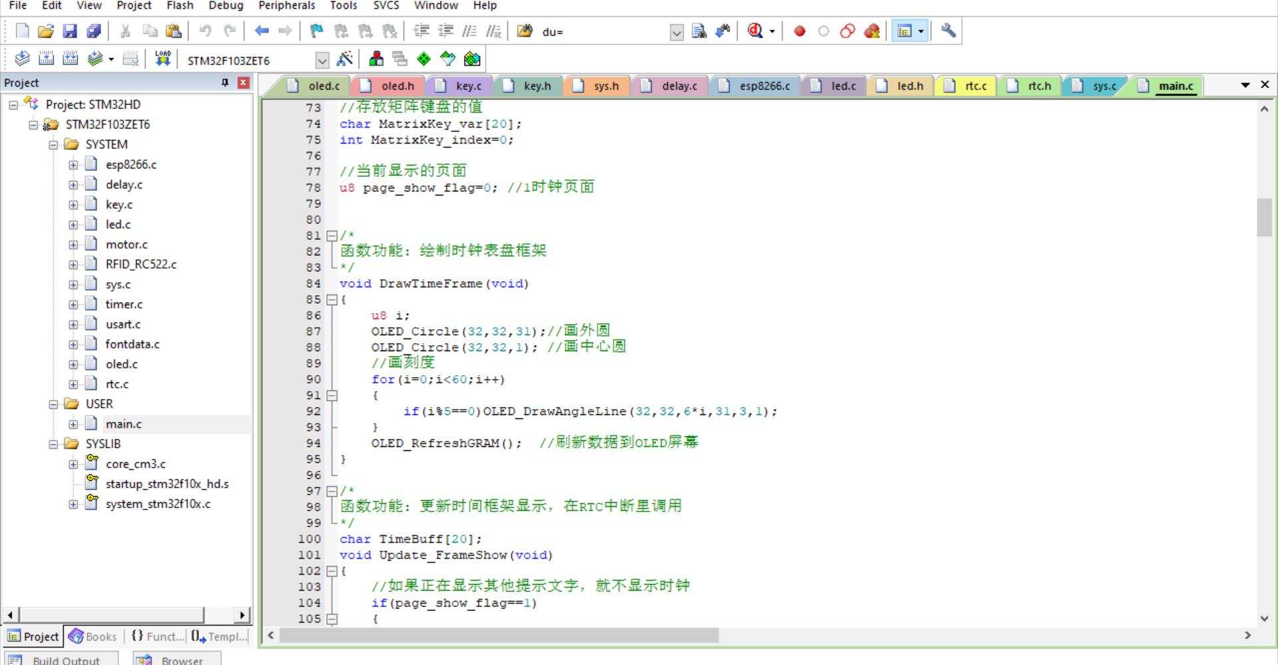Incremental find binoculars icon
The height and width of the screenshot is (665, 1278).
click(x=723, y=31)
